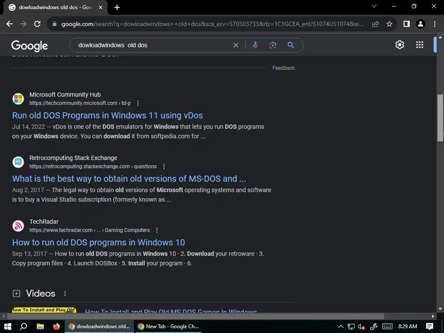Open How to run old DOS programs in Windows 10
The height and width of the screenshot is (333, 444).
[98, 242]
